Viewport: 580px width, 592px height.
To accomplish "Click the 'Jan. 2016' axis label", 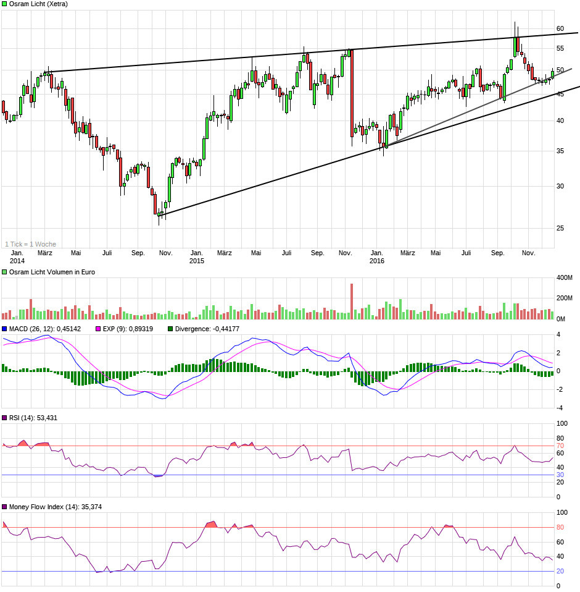I will pyautogui.click(x=377, y=256).
